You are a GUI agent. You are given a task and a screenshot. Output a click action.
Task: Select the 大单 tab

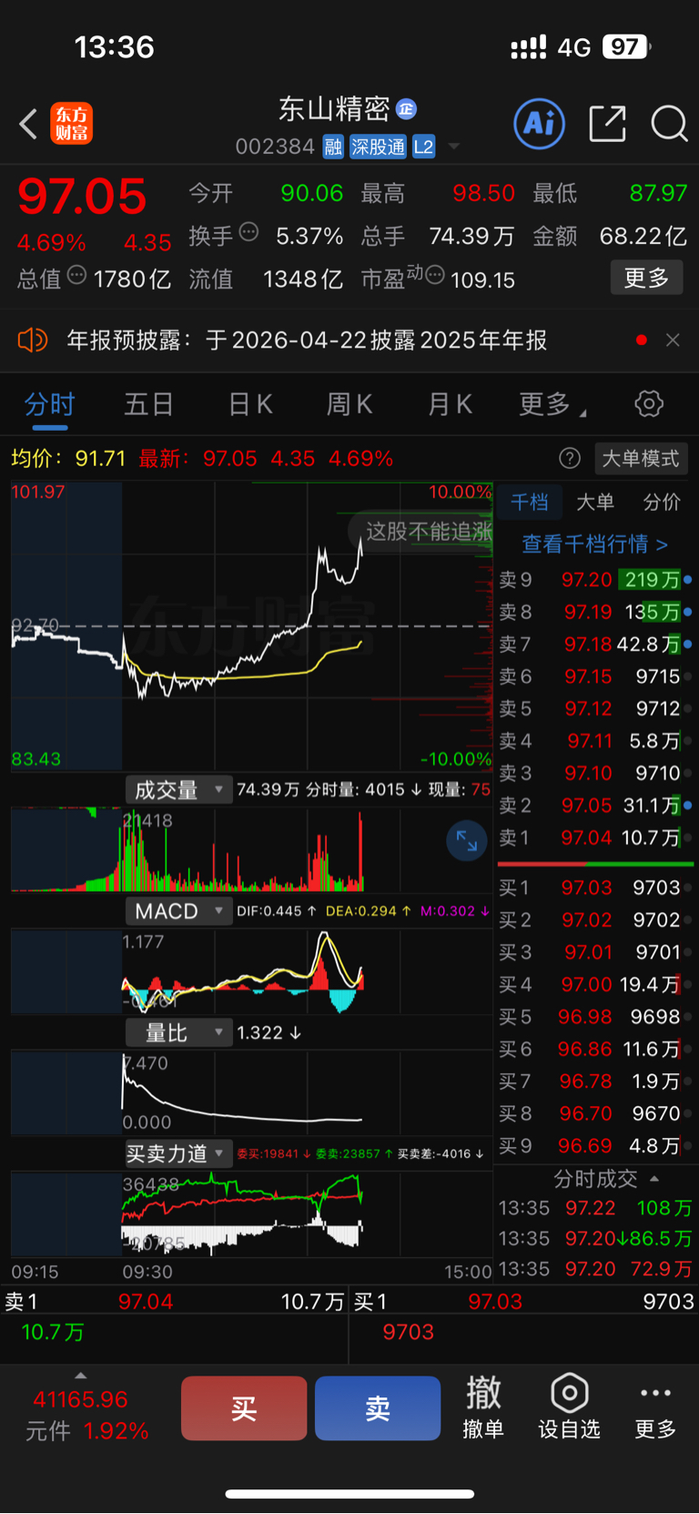tap(595, 503)
